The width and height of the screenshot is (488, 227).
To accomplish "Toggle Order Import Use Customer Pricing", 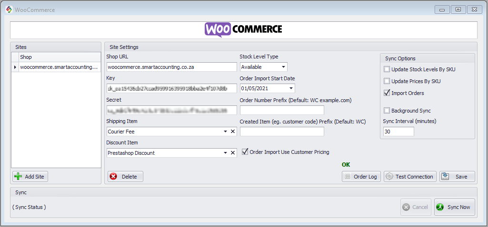I will 245,152.
